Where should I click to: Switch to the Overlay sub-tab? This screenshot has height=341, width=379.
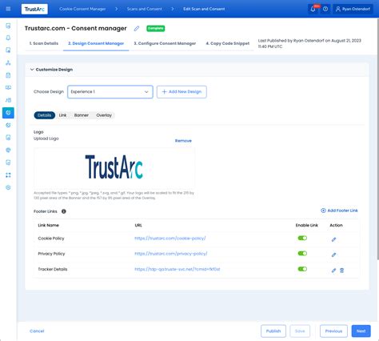104,115
